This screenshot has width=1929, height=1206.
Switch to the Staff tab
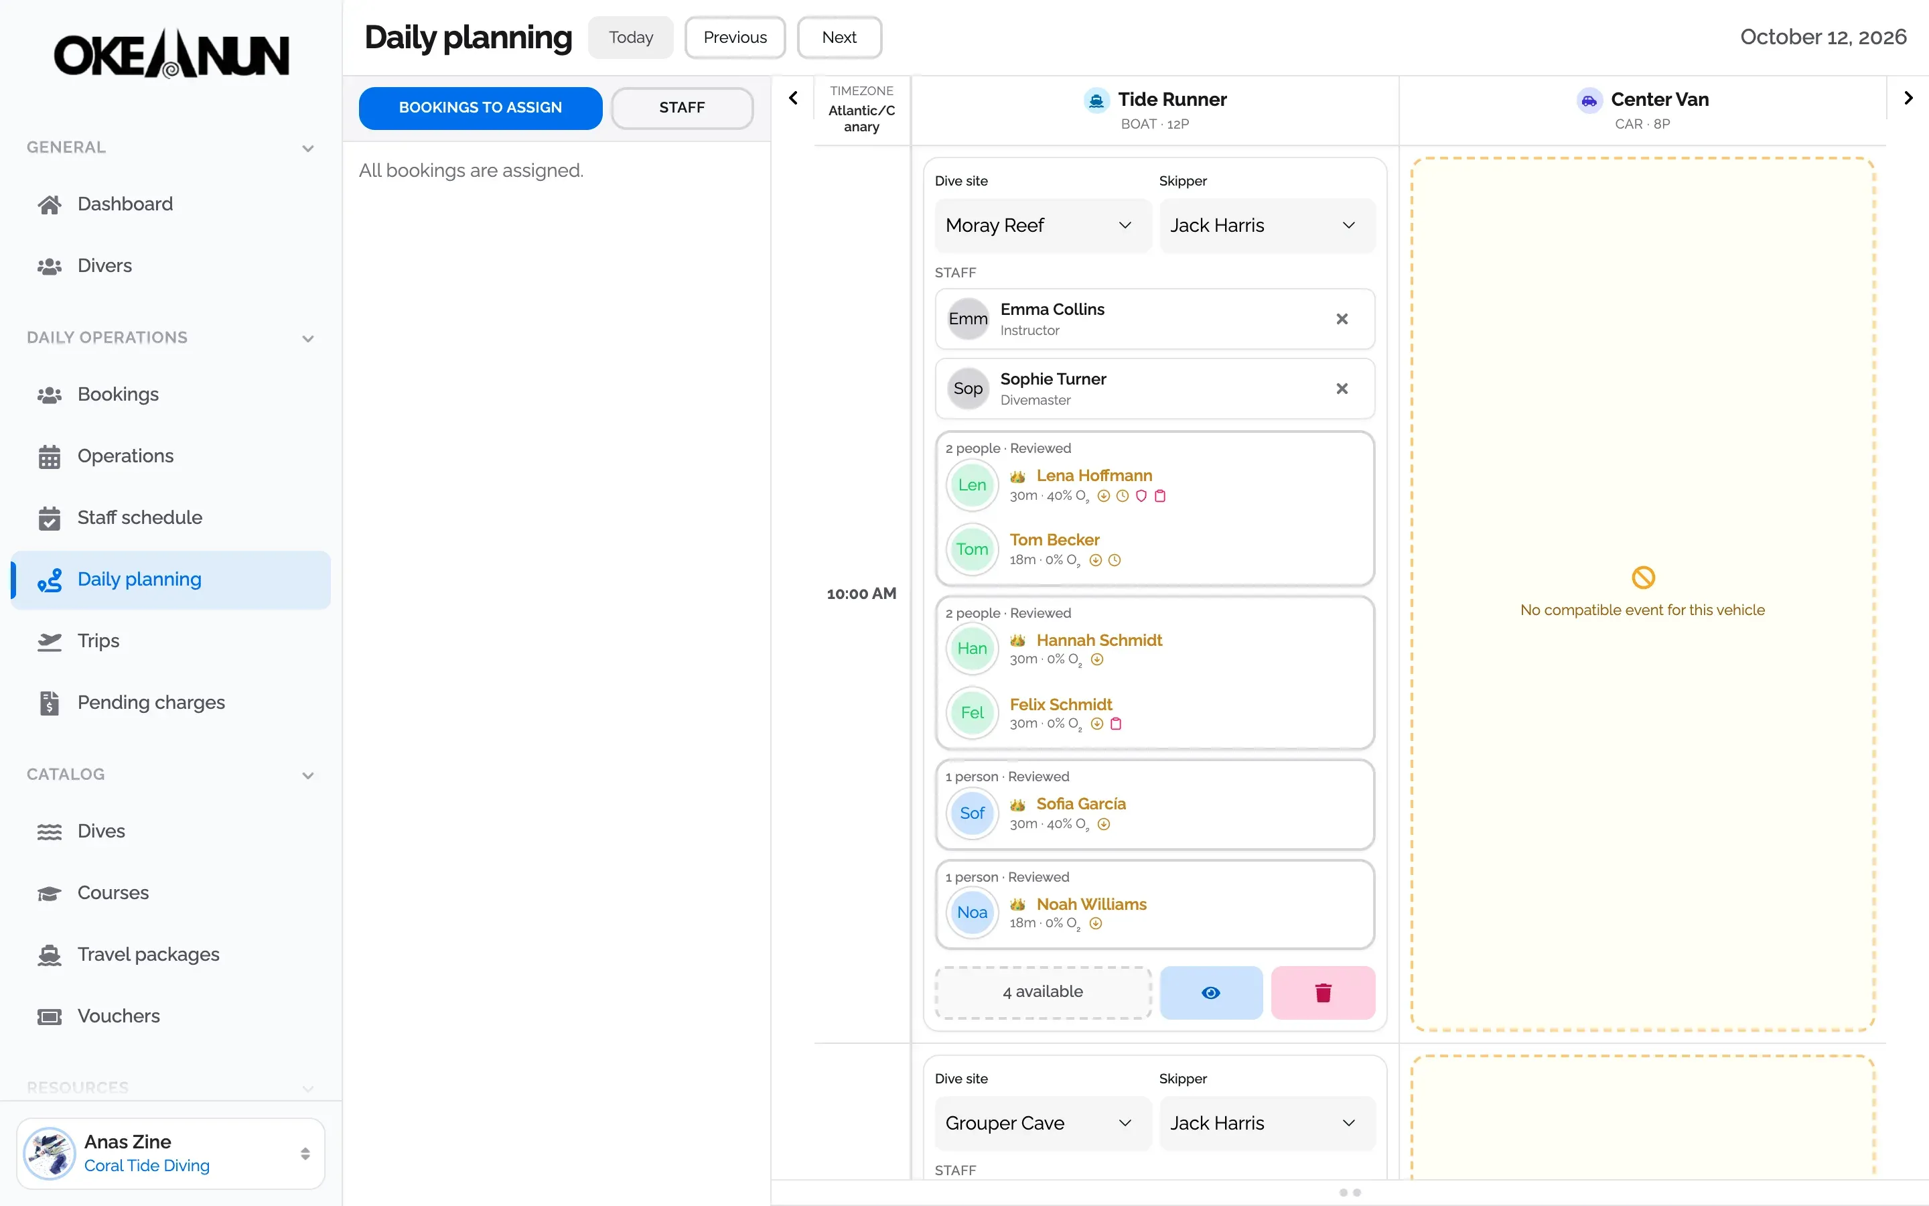[682, 108]
